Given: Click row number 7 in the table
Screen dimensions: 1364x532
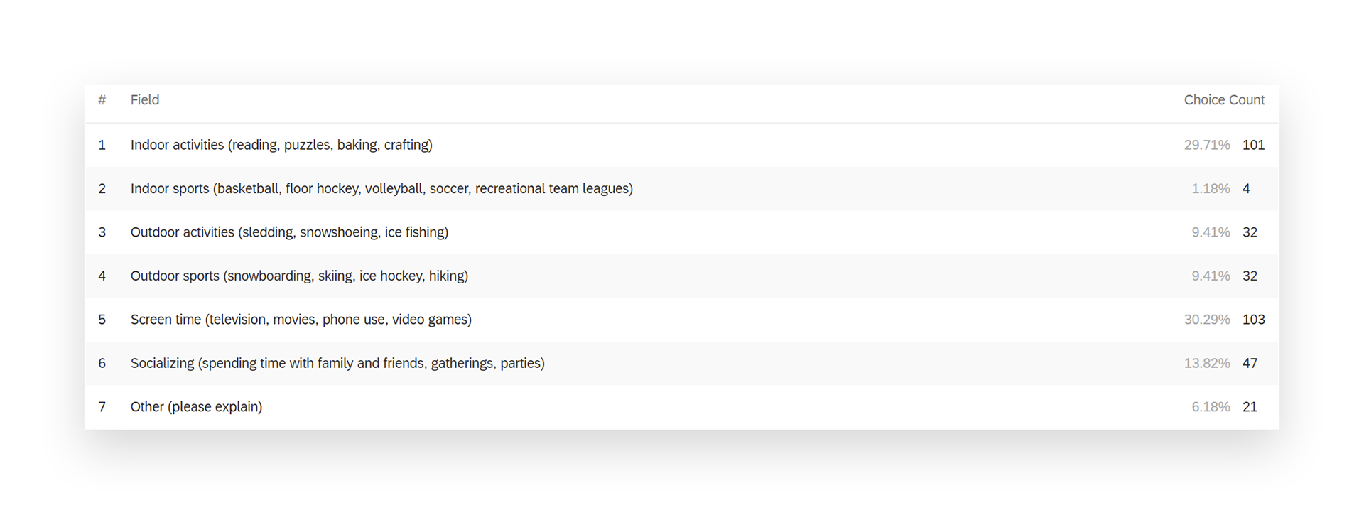Looking at the screenshot, I should pos(102,407).
